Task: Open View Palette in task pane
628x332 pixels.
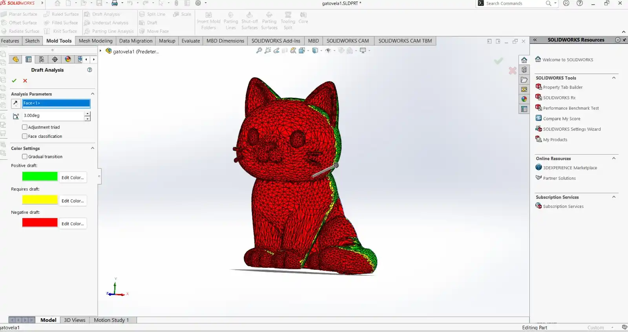Action: click(524, 89)
